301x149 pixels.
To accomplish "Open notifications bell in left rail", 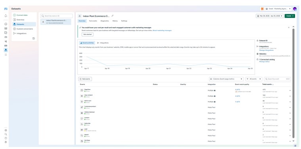I will [x=6, y=16].
